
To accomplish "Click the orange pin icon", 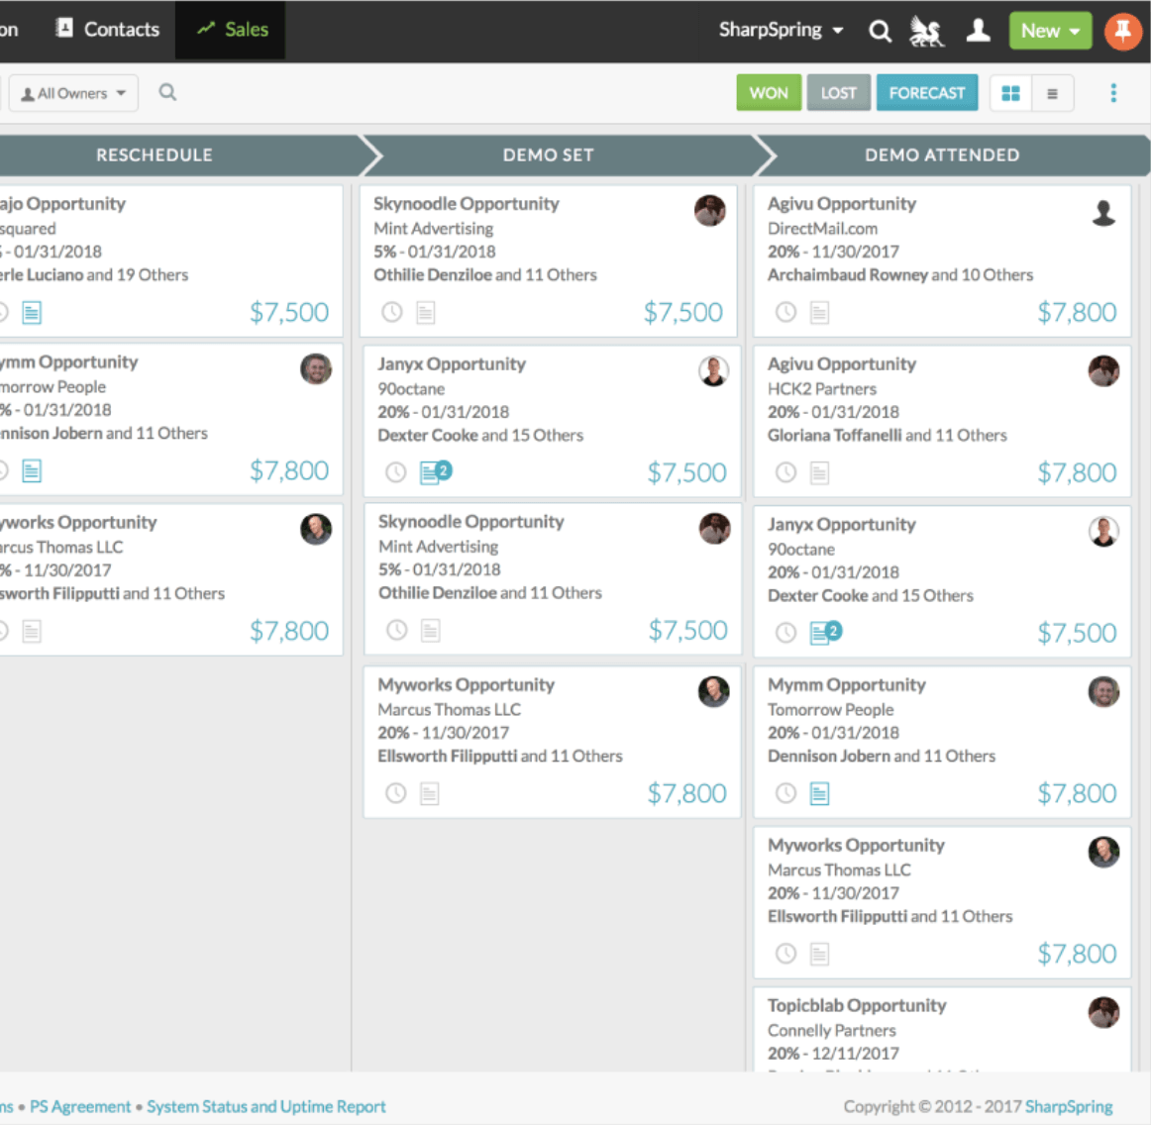I will tap(1122, 31).
